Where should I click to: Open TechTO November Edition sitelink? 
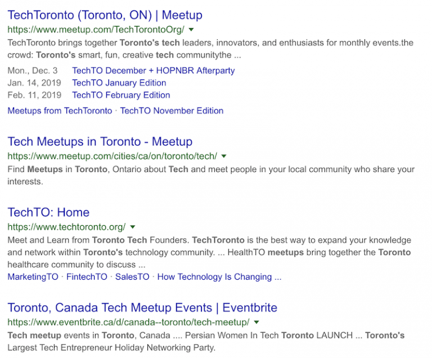pos(172,111)
